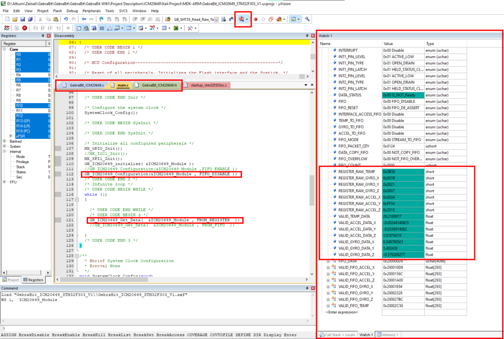Viewport: 504px width, 339px height.
Task: Click the Name column header in Watch 1
Action: click(350, 44)
